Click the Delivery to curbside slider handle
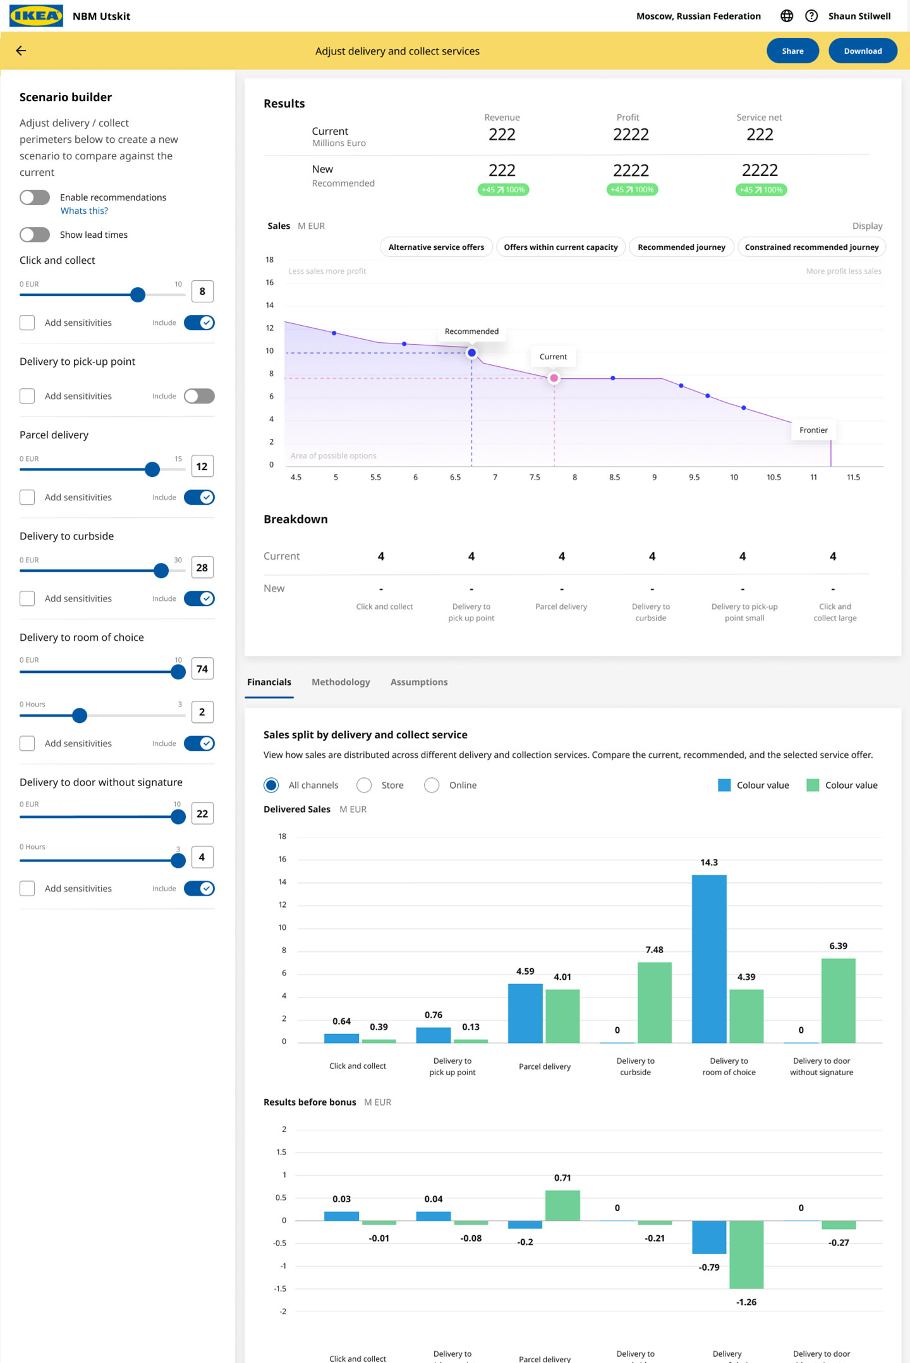The image size is (910, 1363). pos(161,570)
